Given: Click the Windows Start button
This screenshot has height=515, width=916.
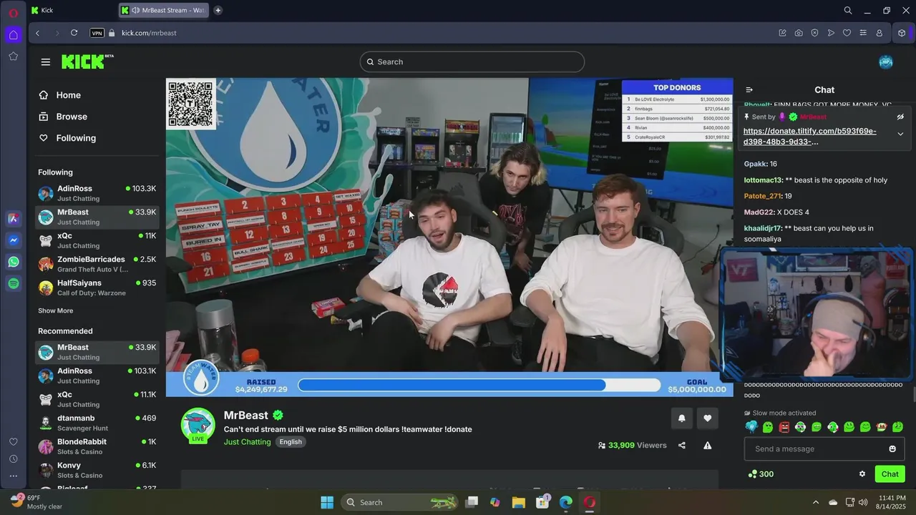Looking at the screenshot, I should 327,502.
